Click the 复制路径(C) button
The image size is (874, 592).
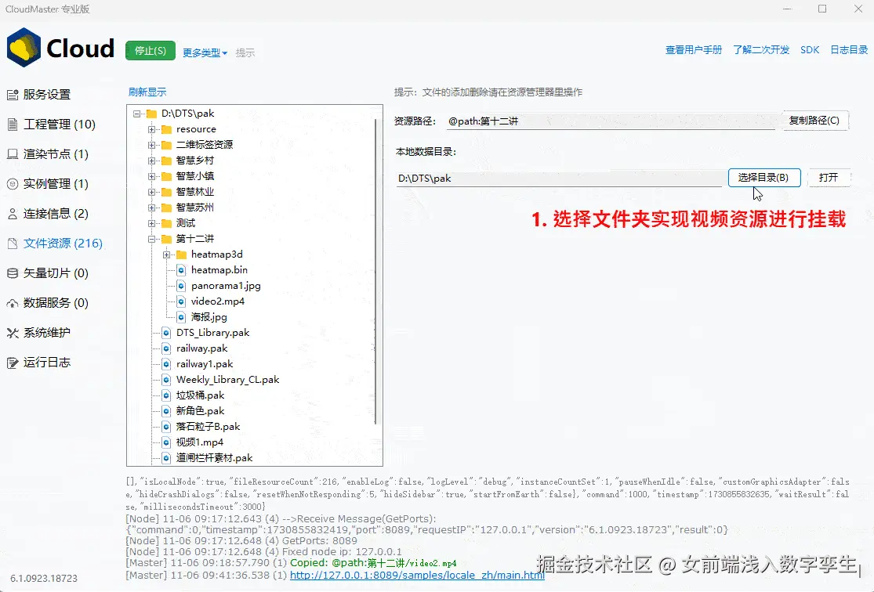(x=813, y=121)
